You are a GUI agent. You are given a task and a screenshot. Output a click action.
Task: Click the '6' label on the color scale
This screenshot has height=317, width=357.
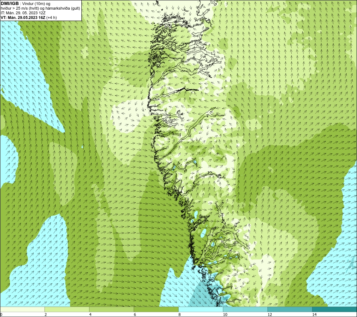pyautogui.click(x=135, y=315)
